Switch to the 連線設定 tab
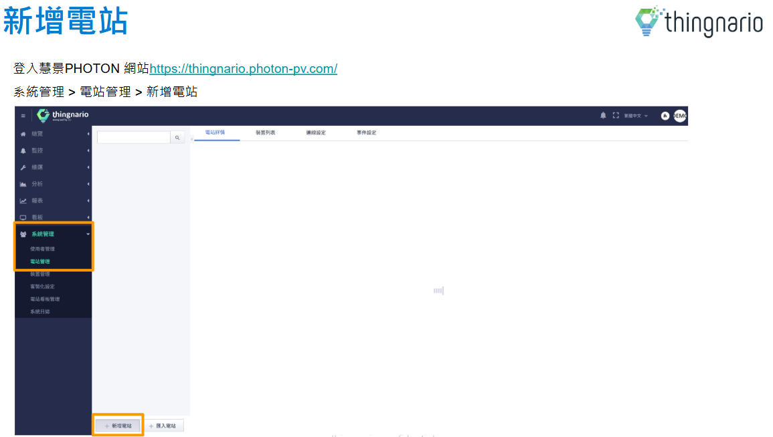 (x=316, y=133)
